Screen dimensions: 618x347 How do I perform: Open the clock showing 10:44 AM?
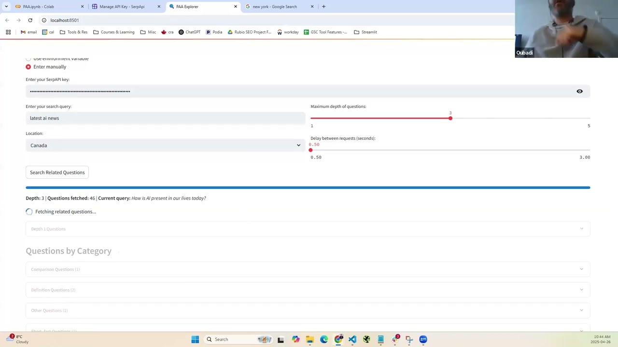602,339
